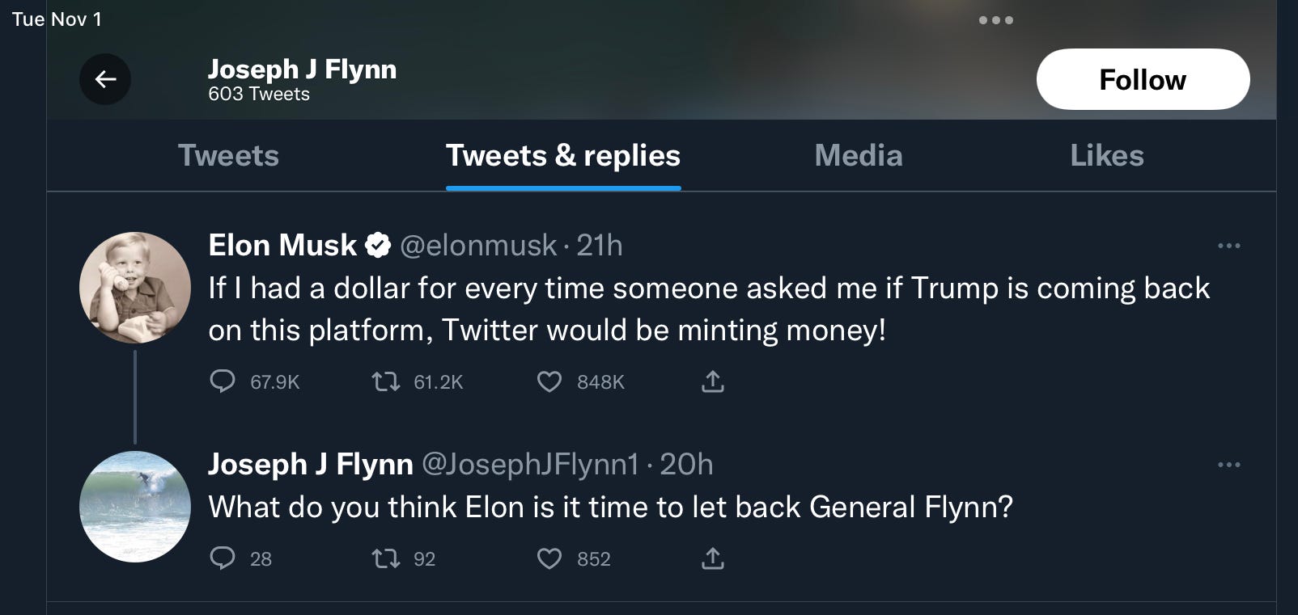Open Elon Musk's profile picture

pyautogui.click(x=135, y=288)
